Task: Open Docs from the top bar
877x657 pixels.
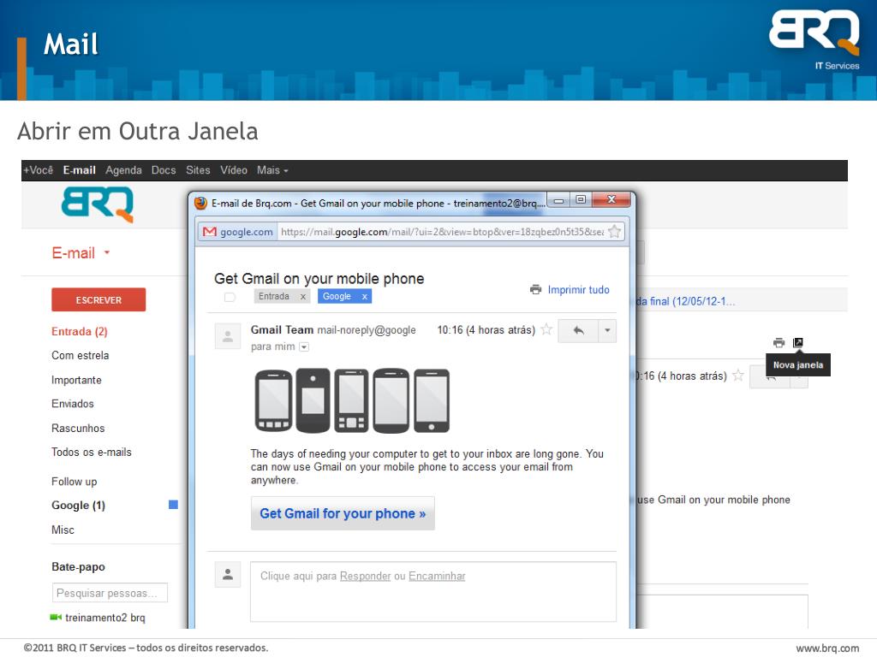Action: click(x=164, y=170)
